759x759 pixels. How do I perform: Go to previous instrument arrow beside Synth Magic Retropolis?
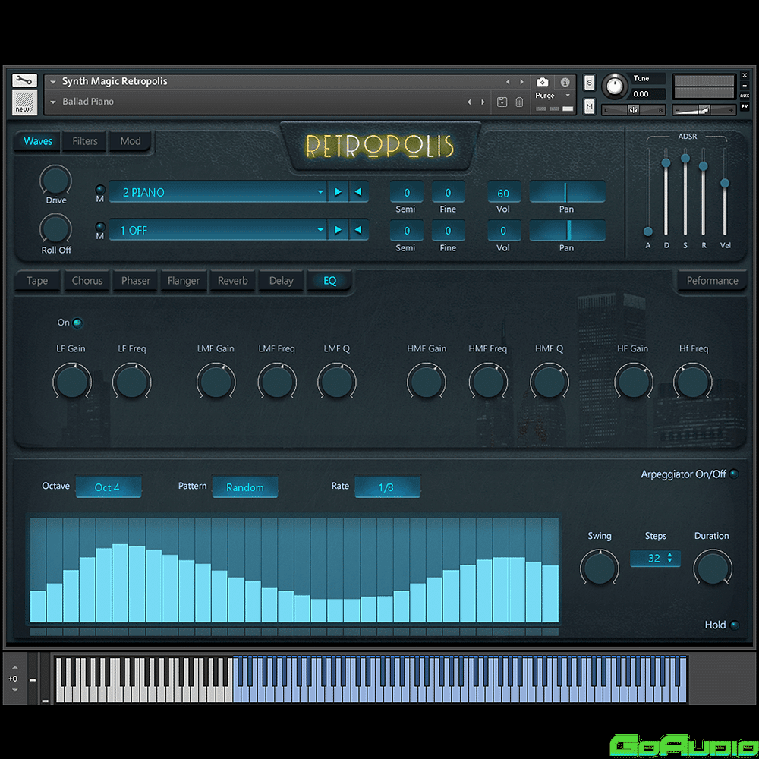click(508, 82)
